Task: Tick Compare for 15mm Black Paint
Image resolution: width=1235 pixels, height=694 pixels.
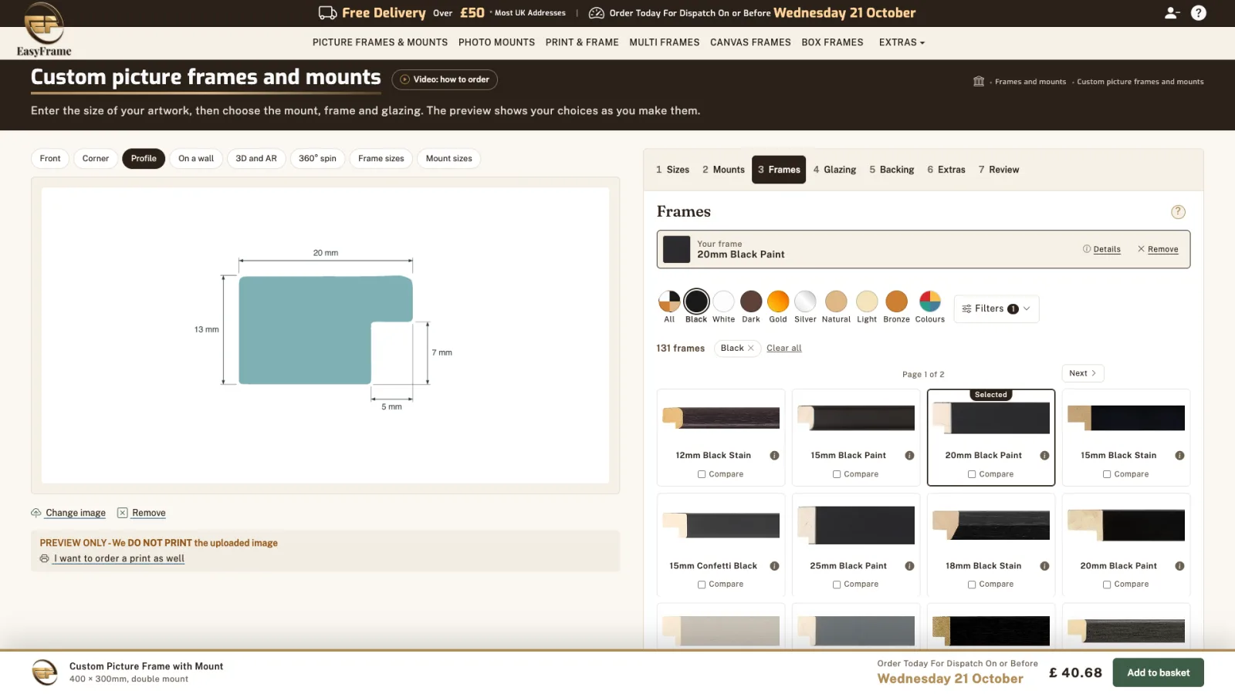Action: coord(837,474)
